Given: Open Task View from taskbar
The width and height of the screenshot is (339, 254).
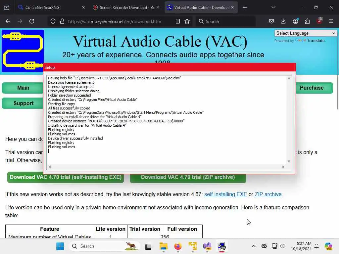Looking at the screenshot, I should 148,246.
